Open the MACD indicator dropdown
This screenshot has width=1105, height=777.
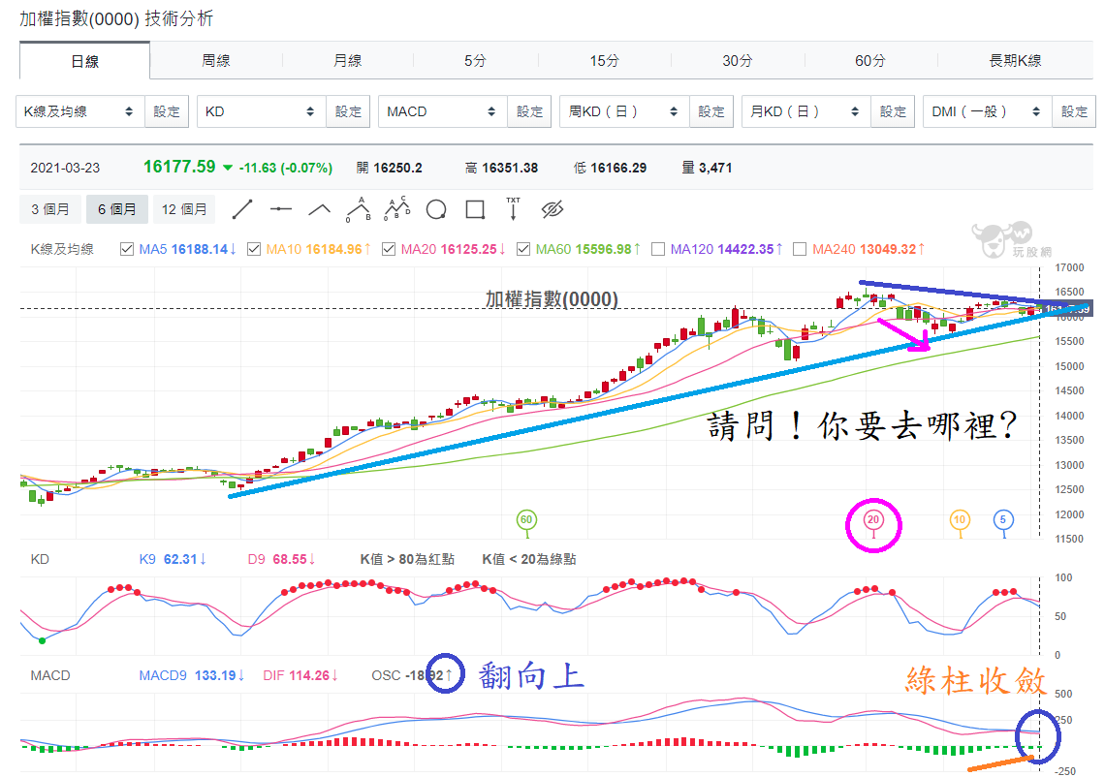tap(443, 111)
